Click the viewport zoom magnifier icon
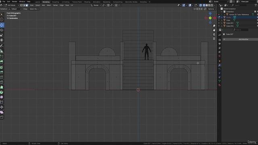 [x=214, y=26]
